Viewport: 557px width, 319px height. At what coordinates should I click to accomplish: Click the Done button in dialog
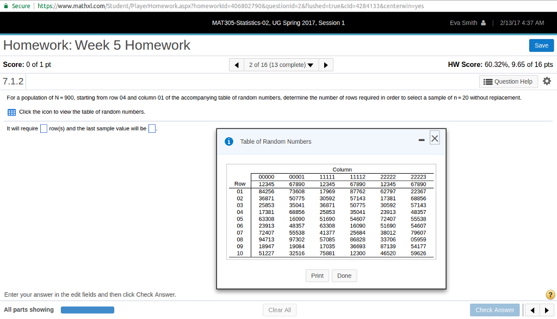344,275
